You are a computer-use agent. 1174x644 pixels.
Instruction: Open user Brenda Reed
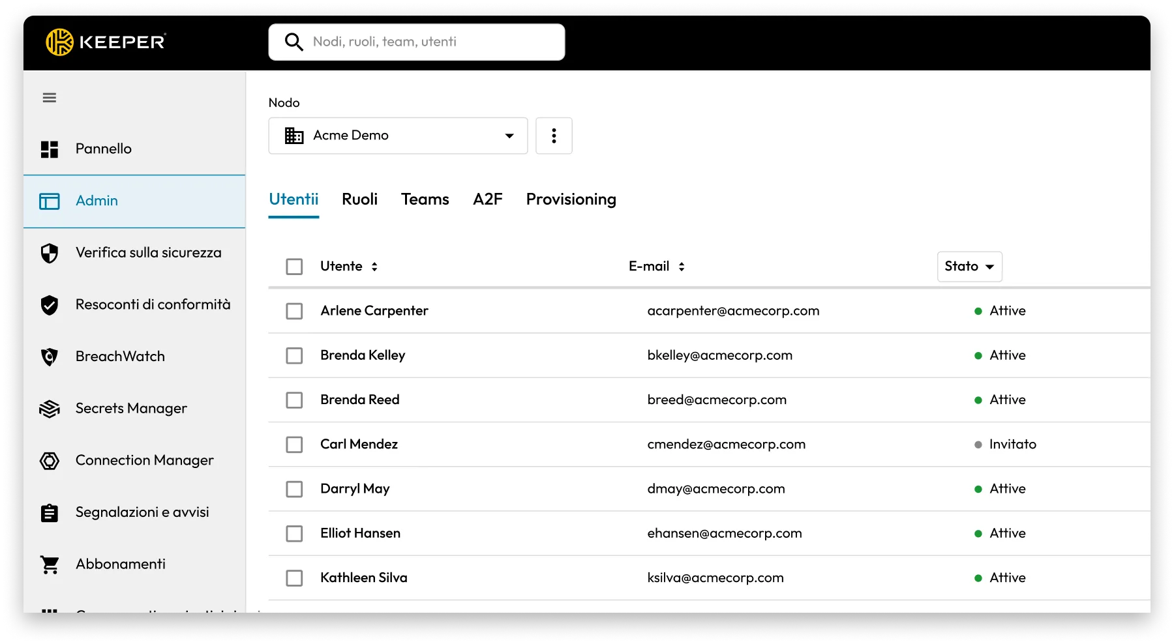(360, 400)
